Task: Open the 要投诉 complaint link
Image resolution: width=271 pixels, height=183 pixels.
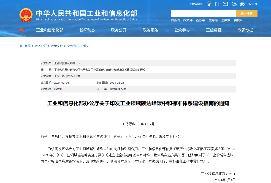Action: [x=238, y=20]
